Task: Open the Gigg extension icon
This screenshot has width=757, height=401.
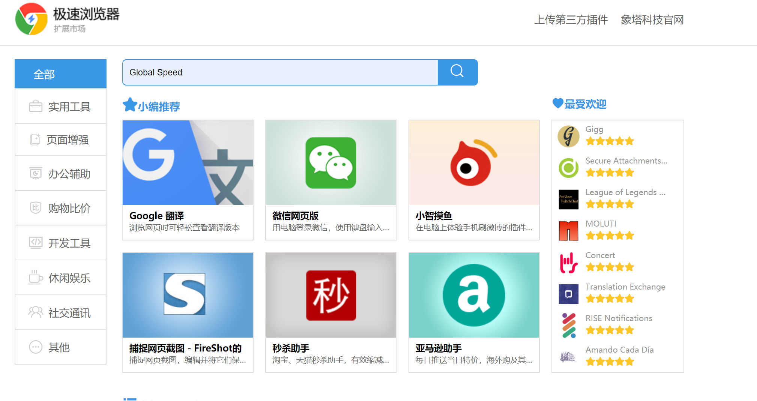Action: (568, 136)
